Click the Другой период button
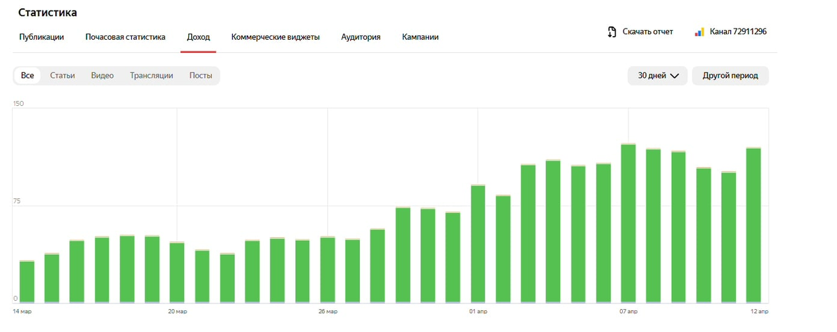Image resolution: width=837 pixels, height=332 pixels. pyautogui.click(x=730, y=75)
